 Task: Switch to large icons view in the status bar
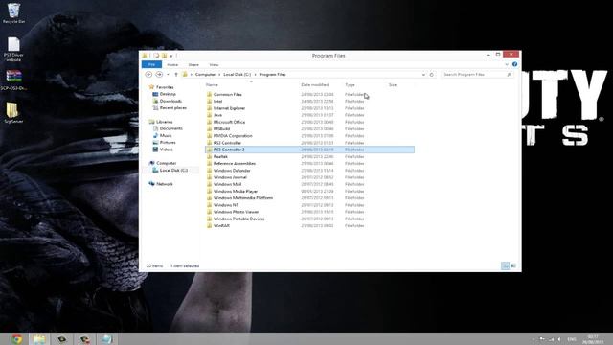point(513,266)
